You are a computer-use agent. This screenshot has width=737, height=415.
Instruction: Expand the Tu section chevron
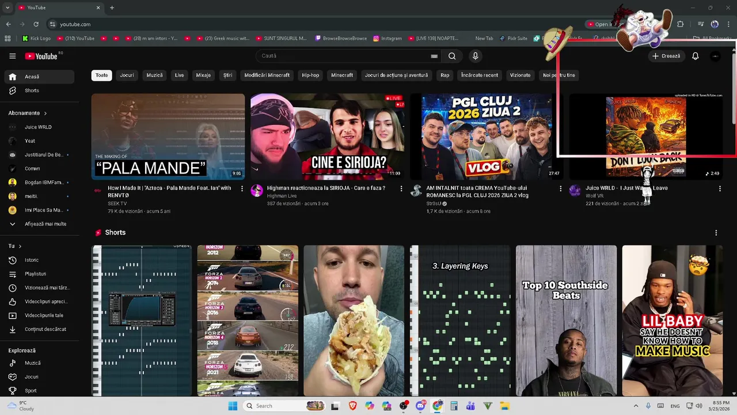[x=20, y=246]
